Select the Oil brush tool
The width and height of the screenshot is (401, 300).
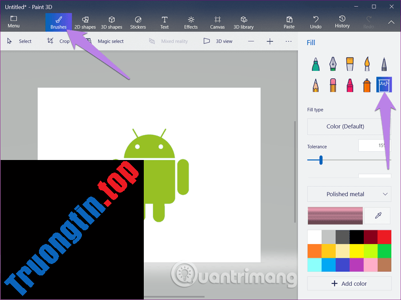click(x=350, y=64)
